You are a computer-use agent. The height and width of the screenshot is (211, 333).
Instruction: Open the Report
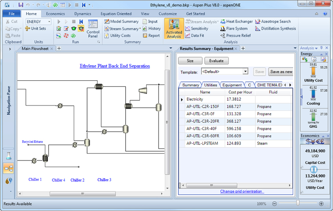(x=151, y=35)
